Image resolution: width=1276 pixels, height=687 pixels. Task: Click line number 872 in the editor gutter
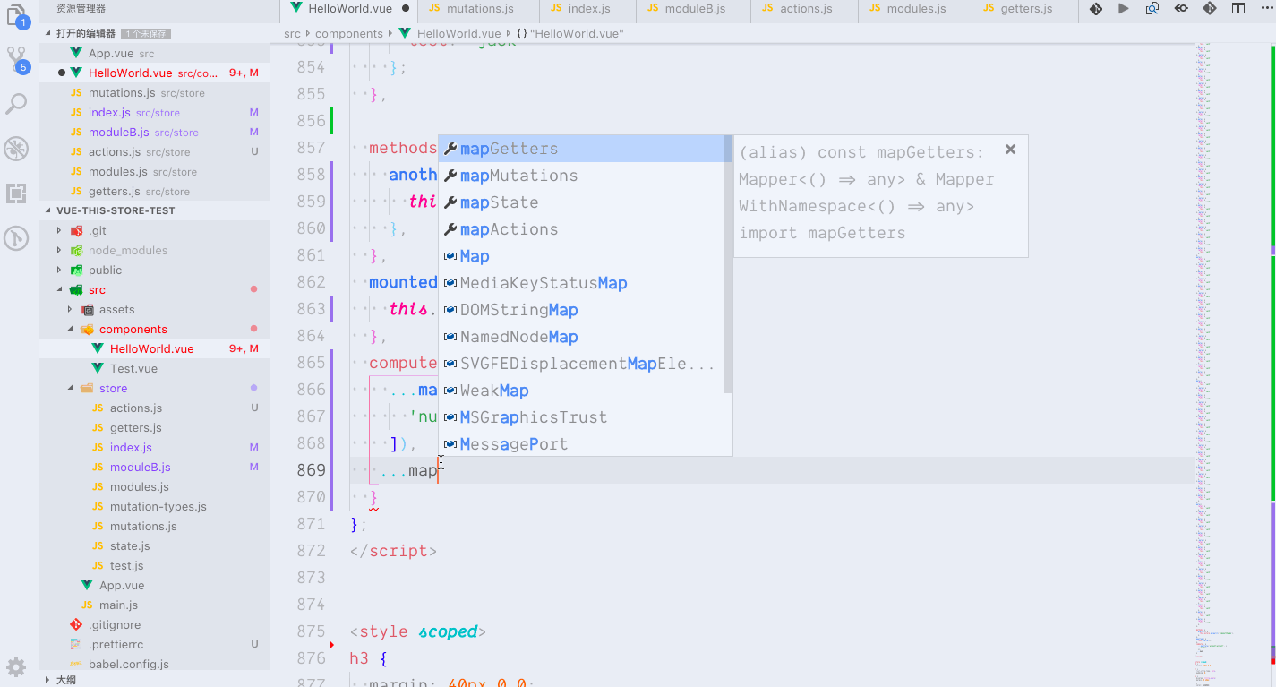[x=311, y=550]
